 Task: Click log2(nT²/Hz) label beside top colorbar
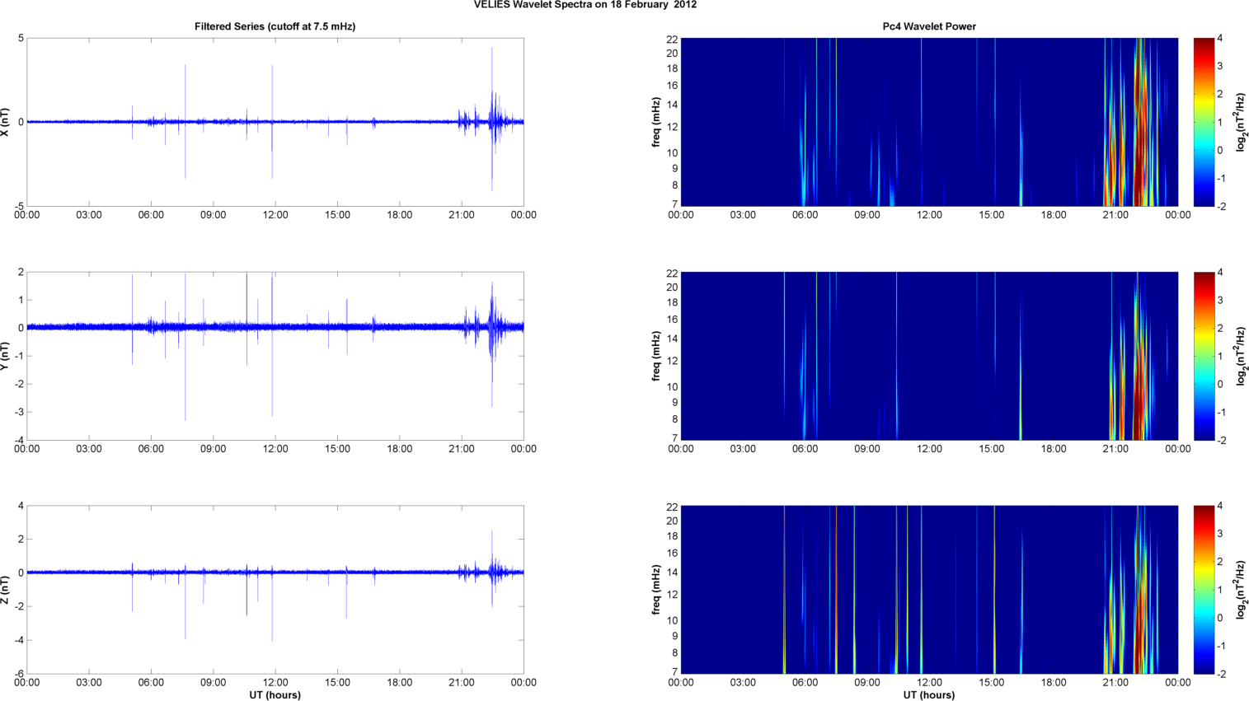coord(1241,122)
